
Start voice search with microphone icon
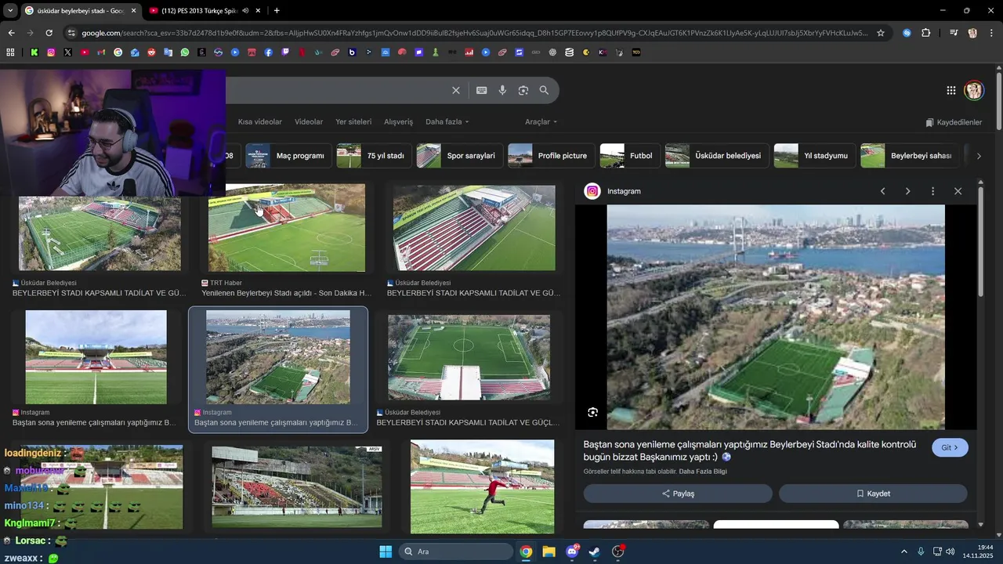coord(502,90)
